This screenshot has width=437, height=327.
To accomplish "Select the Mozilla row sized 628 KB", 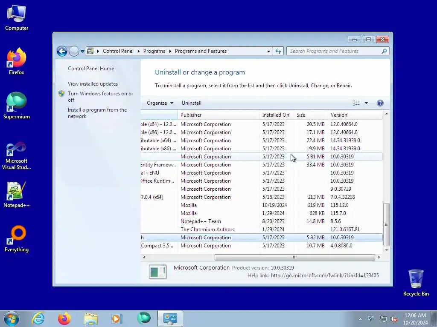I will coord(262,213).
